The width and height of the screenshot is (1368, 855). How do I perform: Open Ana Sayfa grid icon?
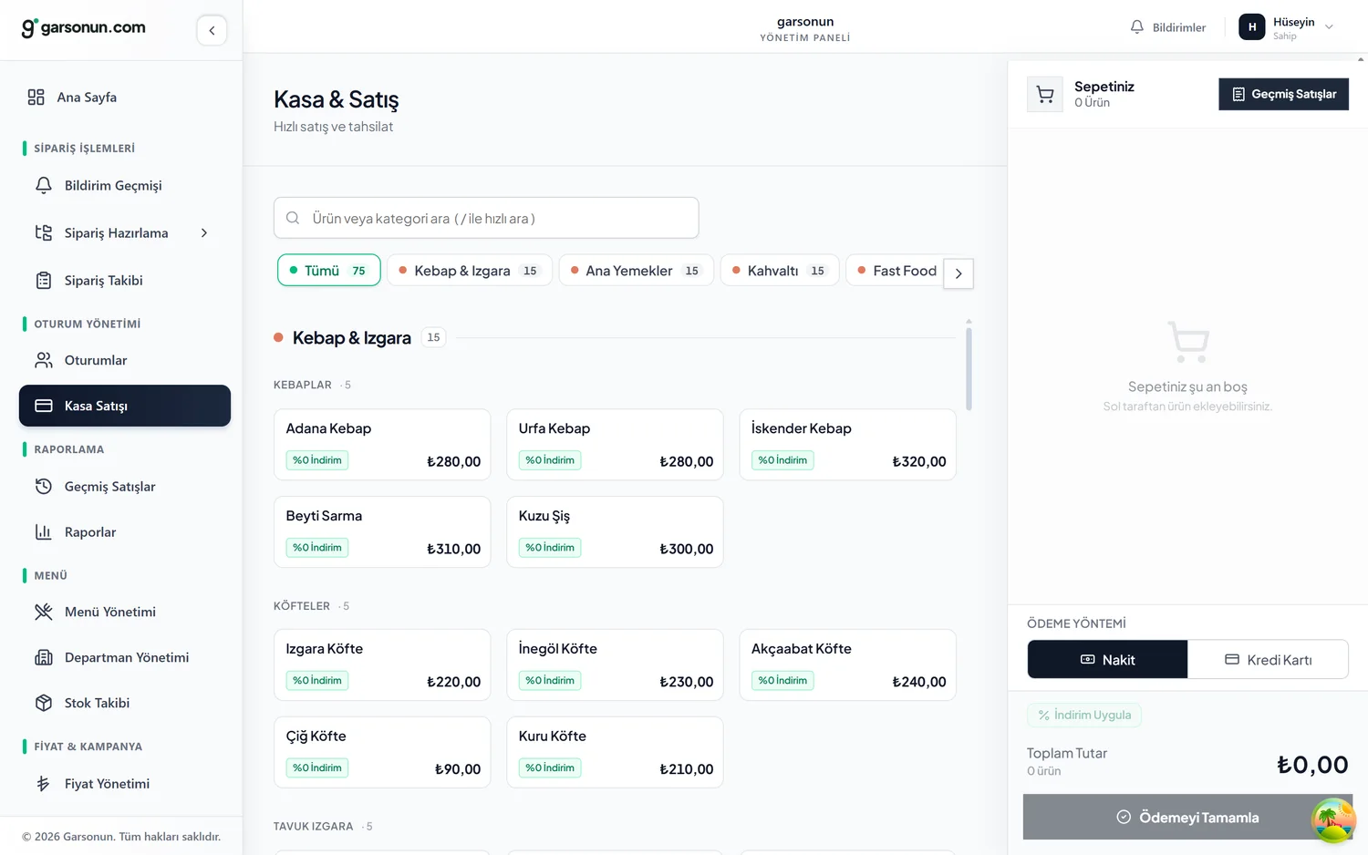tap(36, 97)
